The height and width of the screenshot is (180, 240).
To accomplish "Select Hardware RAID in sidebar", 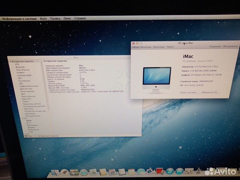I will click(24, 75).
